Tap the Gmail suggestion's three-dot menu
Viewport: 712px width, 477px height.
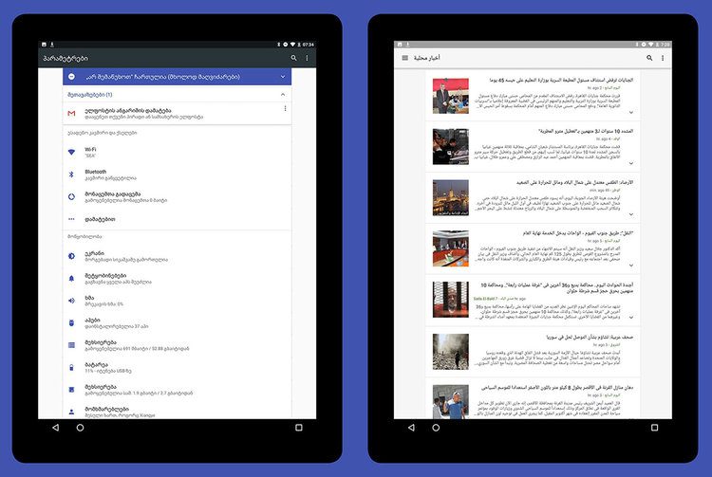click(285, 108)
